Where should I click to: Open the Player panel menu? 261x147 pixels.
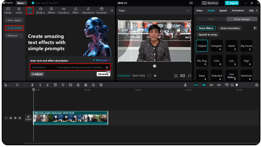188,10
